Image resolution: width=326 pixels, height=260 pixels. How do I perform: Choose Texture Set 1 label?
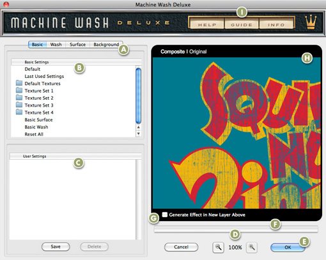[39, 91]
